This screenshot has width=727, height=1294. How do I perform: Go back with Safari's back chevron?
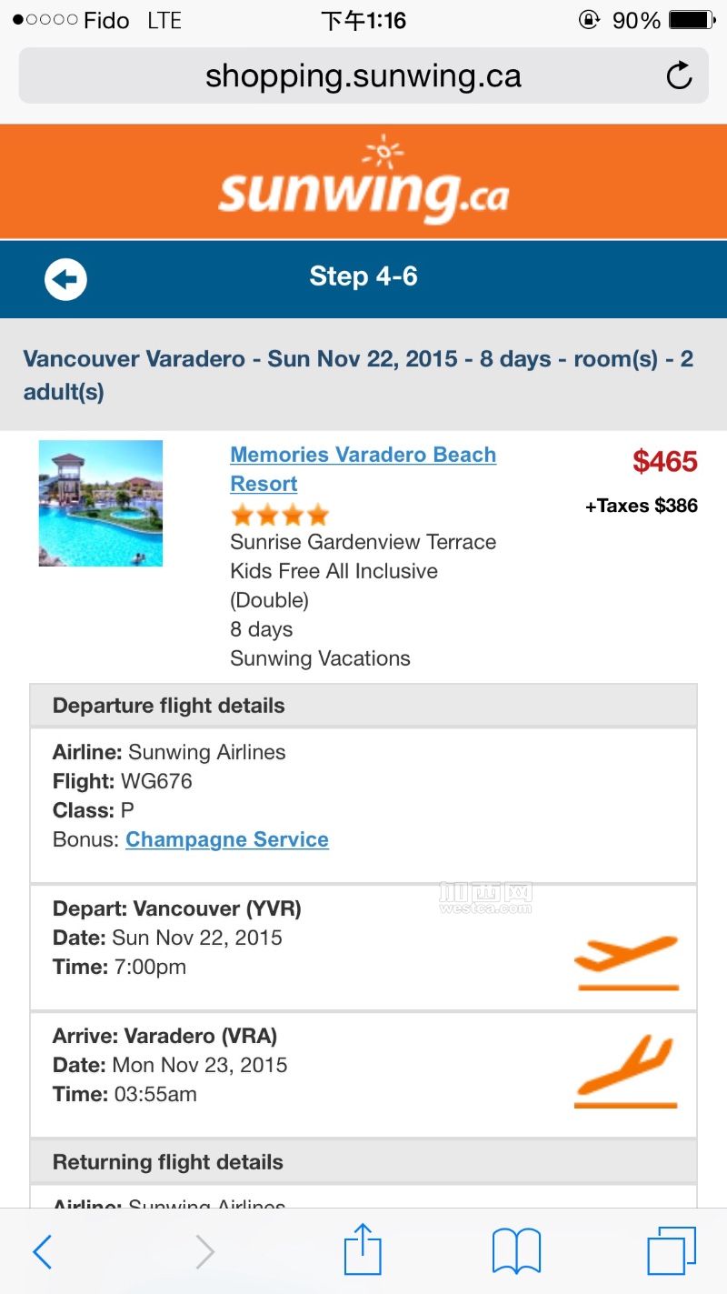43,1252
